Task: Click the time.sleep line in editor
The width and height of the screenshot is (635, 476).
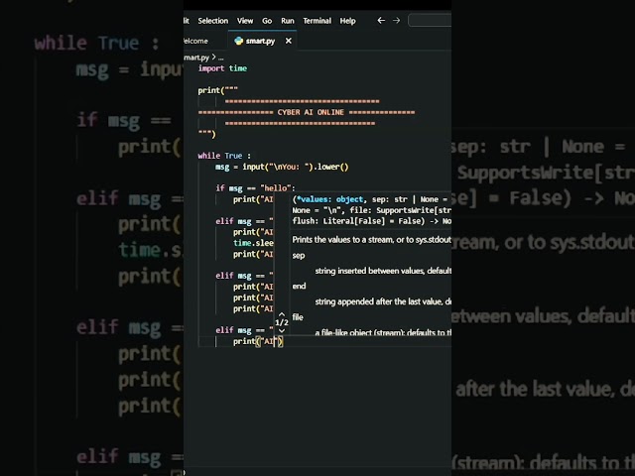Action: tap(253, 243)
